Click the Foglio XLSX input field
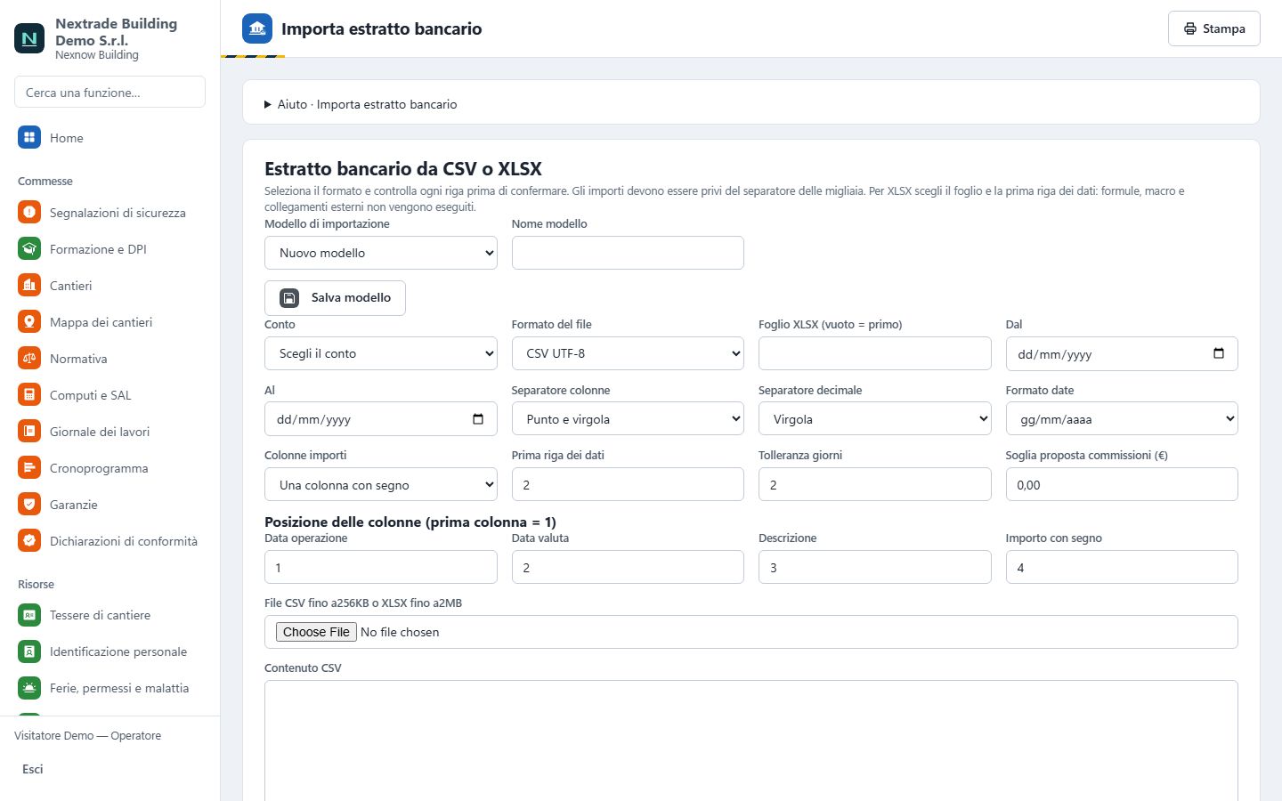 click(x=875, y=353)
